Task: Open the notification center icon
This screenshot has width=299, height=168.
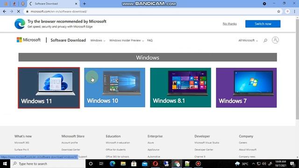Action: coord(292,164)
